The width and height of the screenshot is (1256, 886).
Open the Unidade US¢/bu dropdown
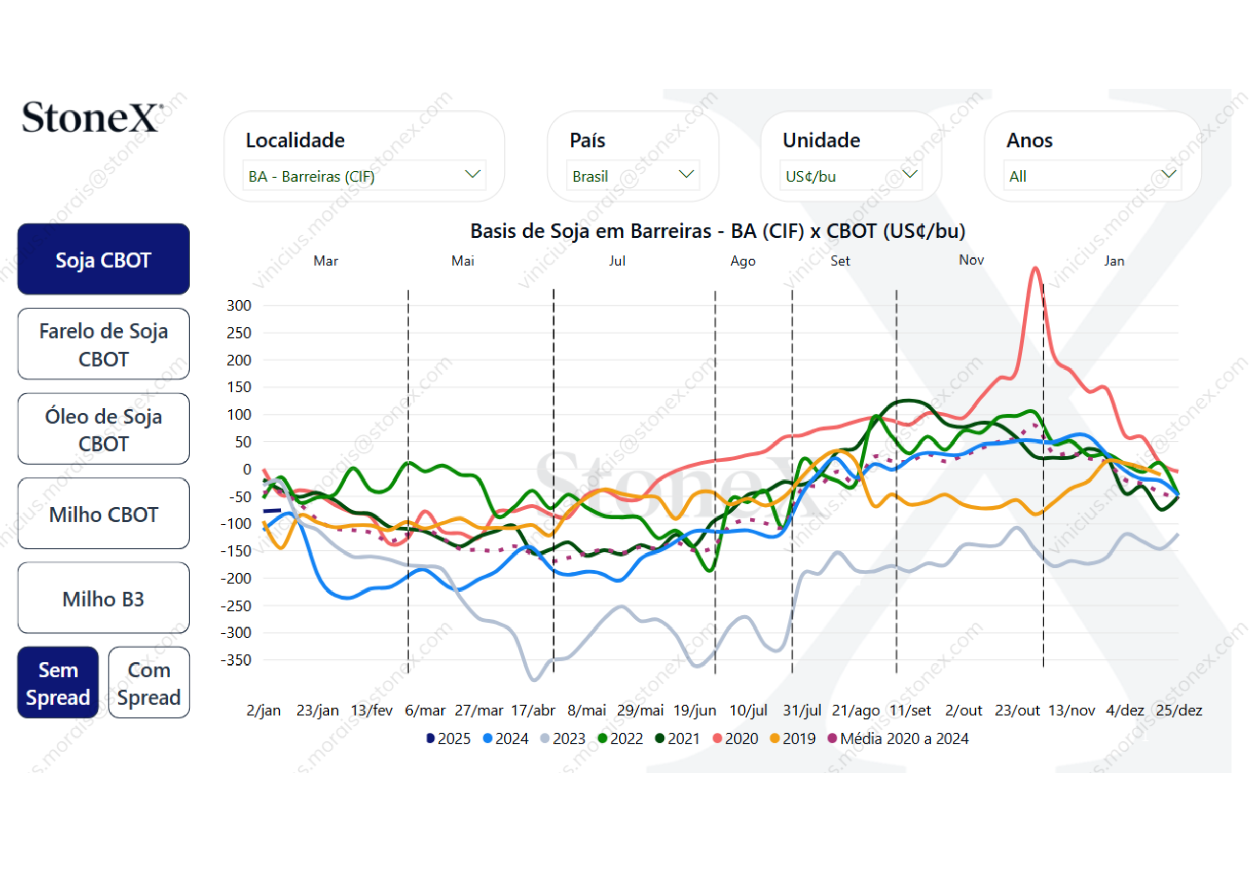910,175
